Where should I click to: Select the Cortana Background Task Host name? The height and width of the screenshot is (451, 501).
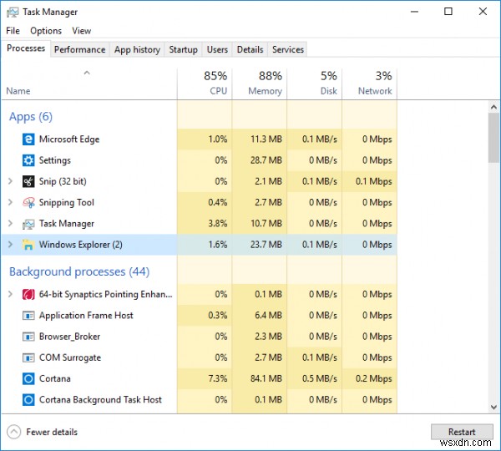click(100, 400)
